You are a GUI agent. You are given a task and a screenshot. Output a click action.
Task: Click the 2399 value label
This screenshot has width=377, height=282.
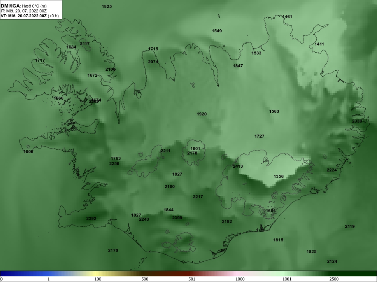(x=177, y=218)
